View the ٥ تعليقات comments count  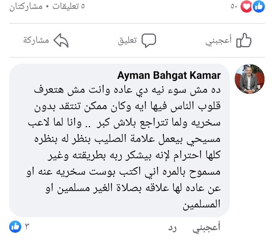point(68,6)
